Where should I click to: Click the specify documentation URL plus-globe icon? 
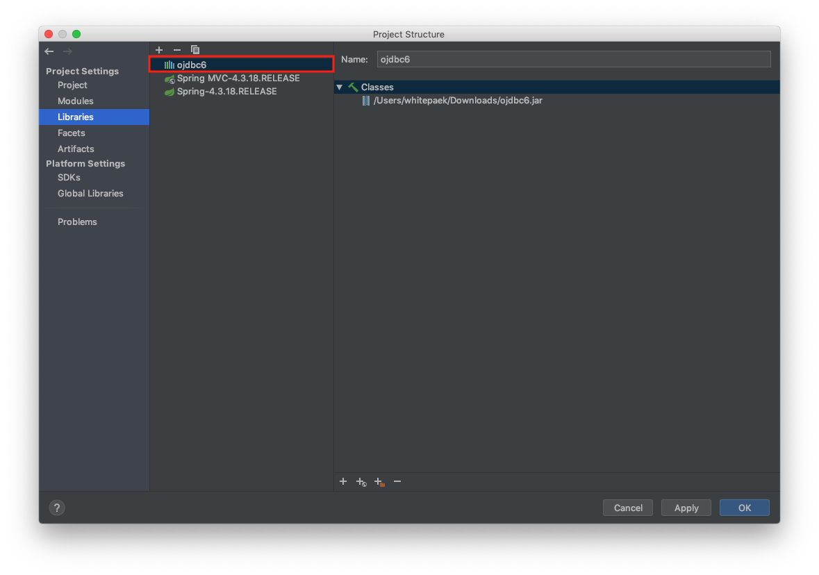coord(361,482)
